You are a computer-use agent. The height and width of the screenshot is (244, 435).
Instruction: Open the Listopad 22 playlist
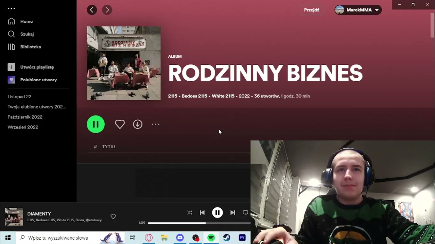[x=19, y=97]
